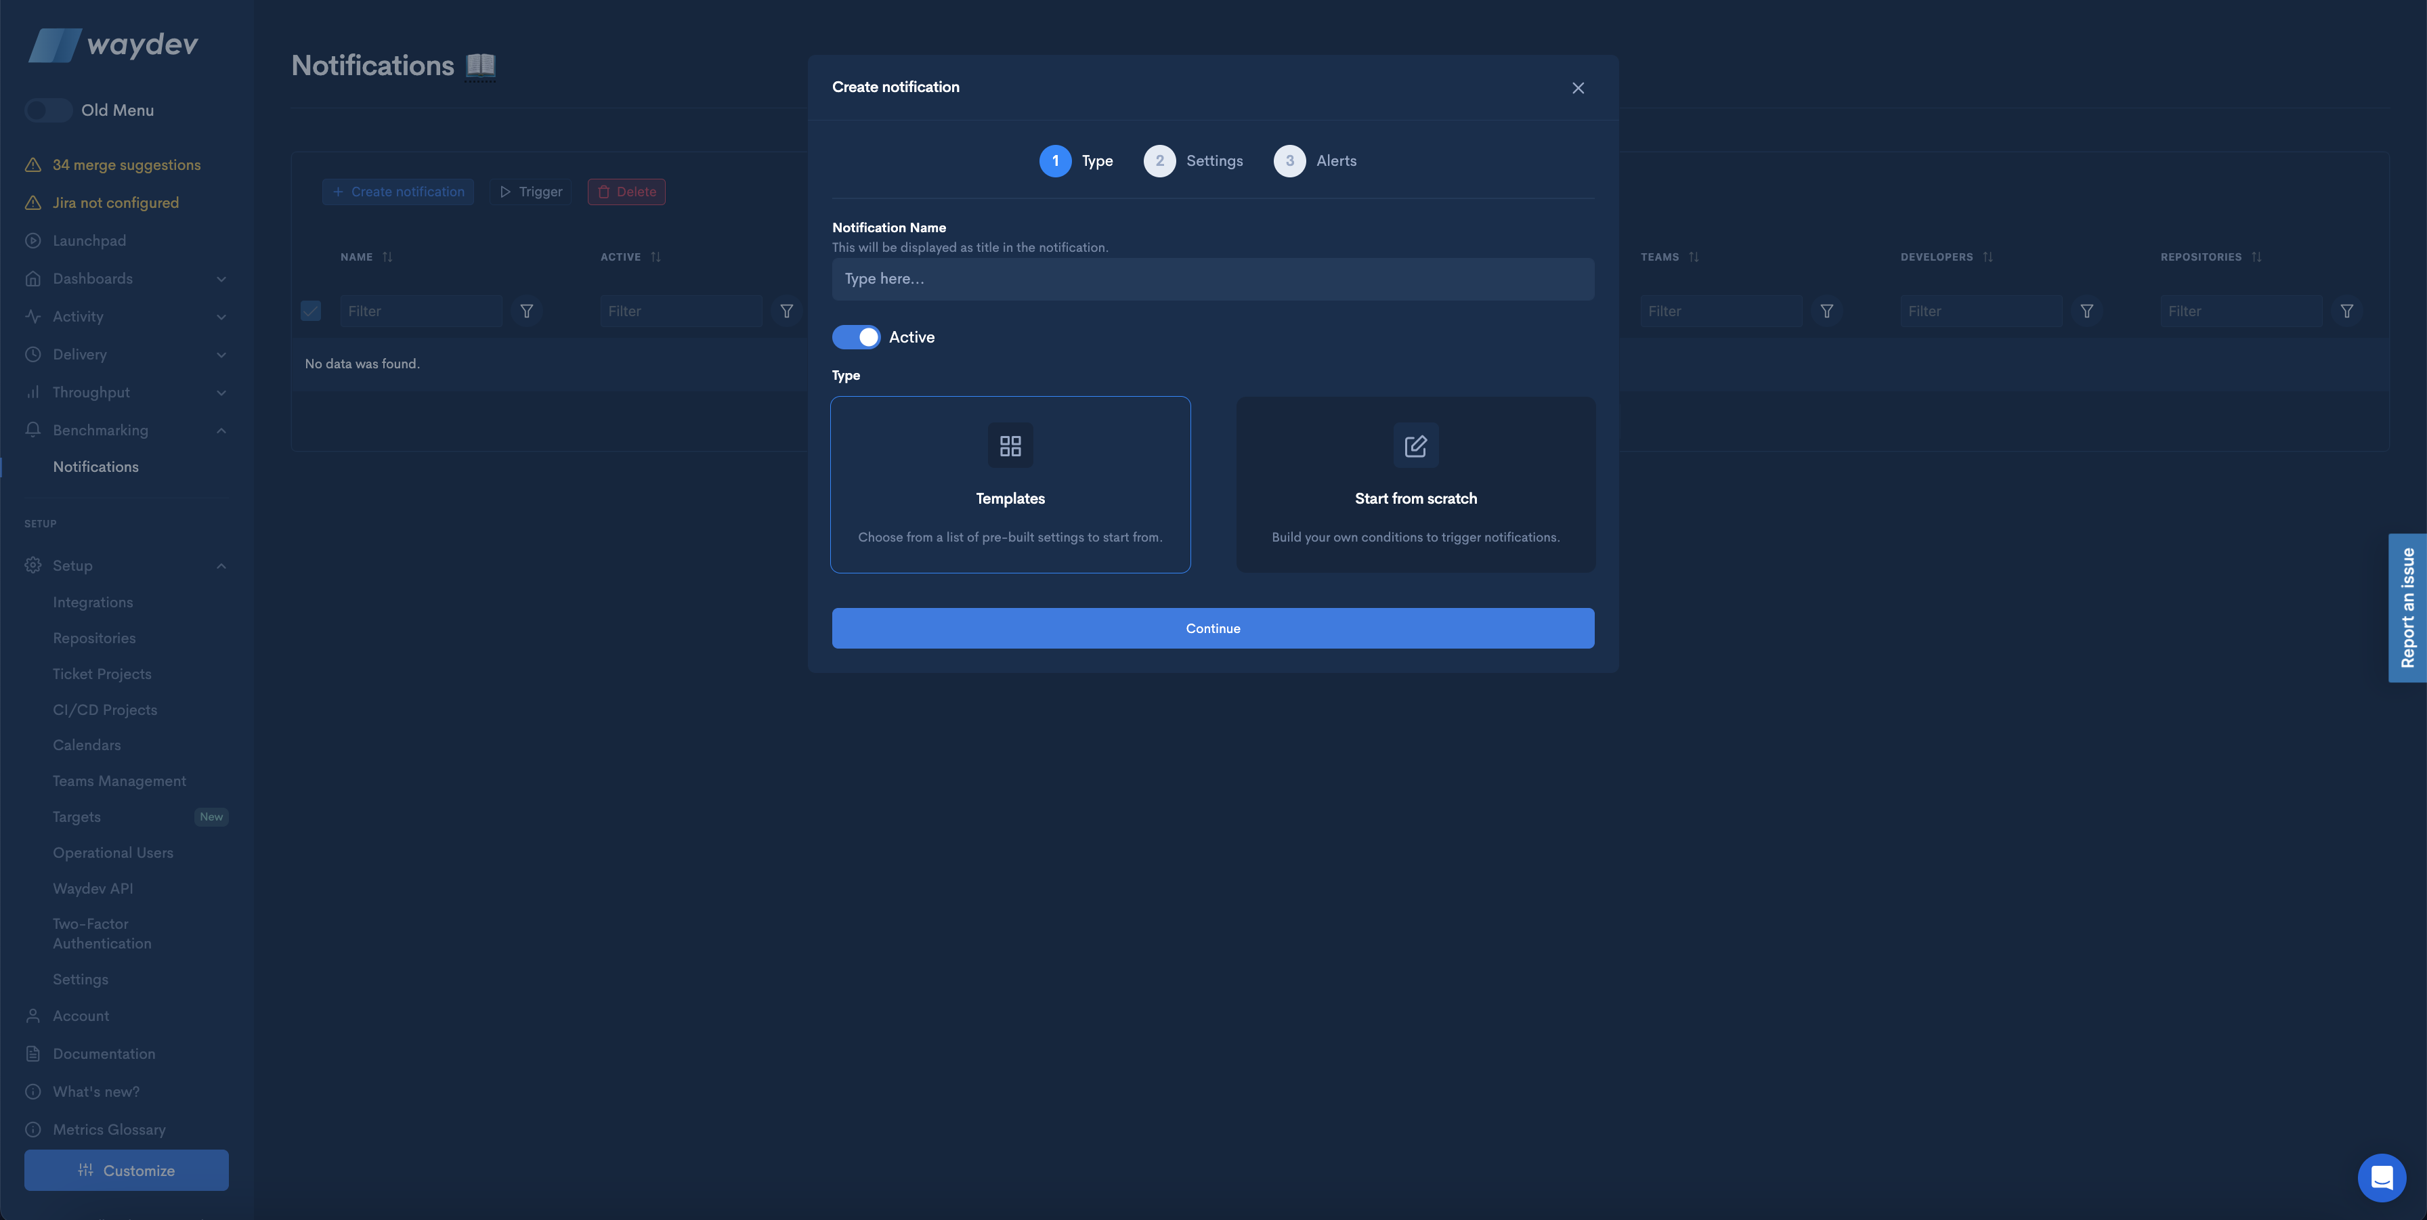Click the Customize button
This screenshot has width=2427, height=1220.
126,1170
